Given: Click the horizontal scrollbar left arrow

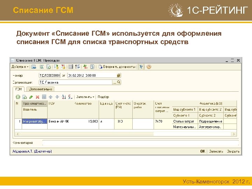Looking at the screenshot, I should [17, 134].
